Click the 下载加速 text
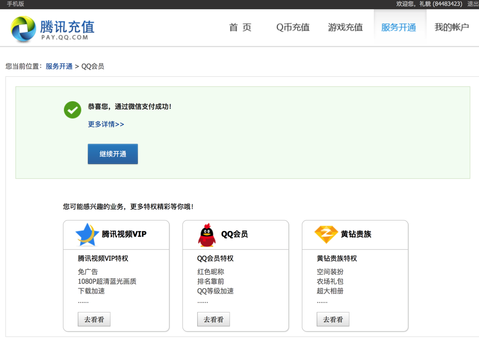 (x=91, y=291)
